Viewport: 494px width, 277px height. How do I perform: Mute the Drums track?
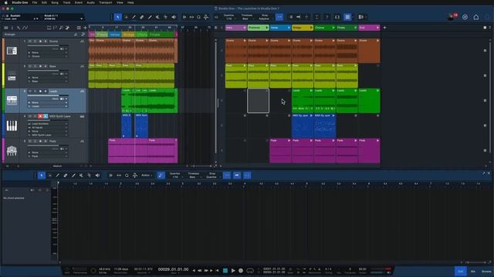click(x=30, y=41)
